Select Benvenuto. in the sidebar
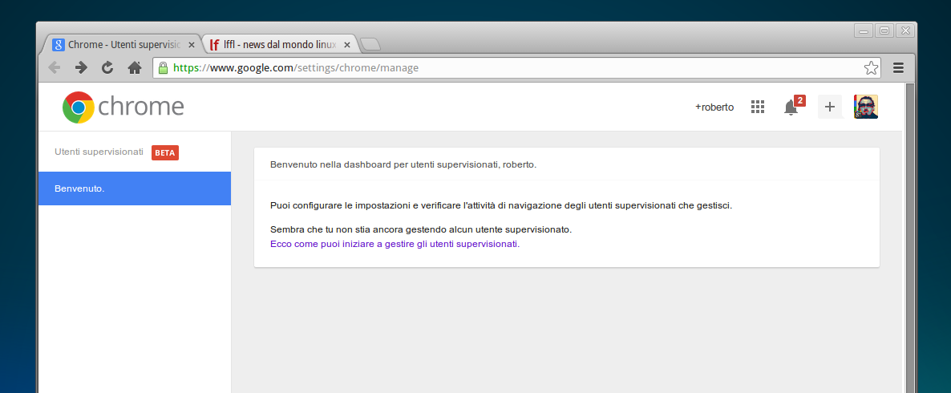The height and width of the screenshot is (393, 951). click(x=135, y=188)
